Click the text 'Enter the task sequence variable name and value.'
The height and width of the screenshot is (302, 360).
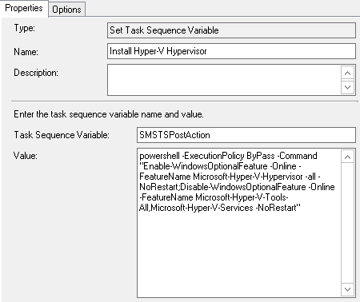109,114
